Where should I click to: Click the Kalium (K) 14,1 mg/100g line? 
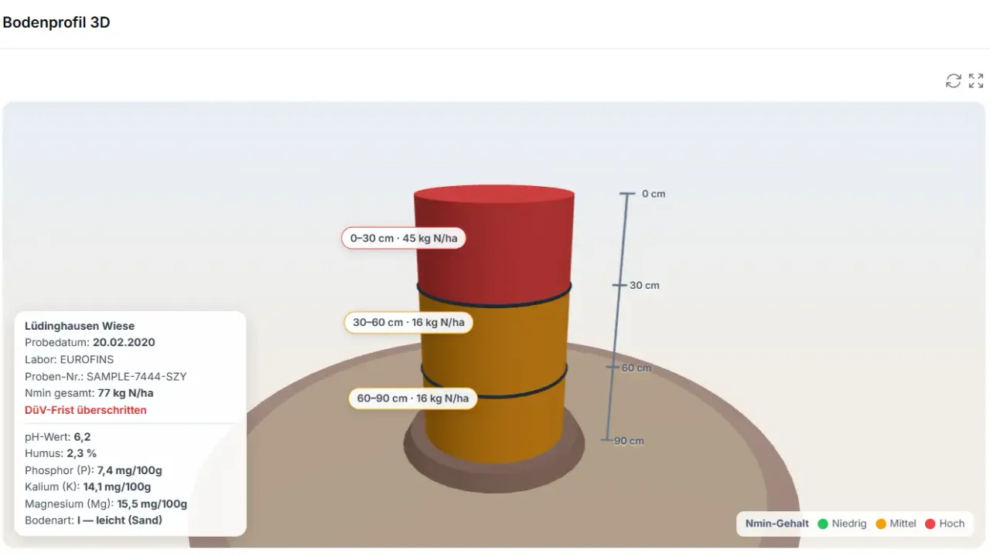pos(88,487)
